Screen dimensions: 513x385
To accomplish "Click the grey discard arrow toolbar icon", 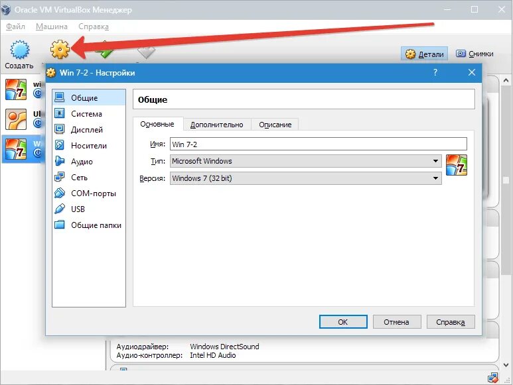I will click(145, 52).
